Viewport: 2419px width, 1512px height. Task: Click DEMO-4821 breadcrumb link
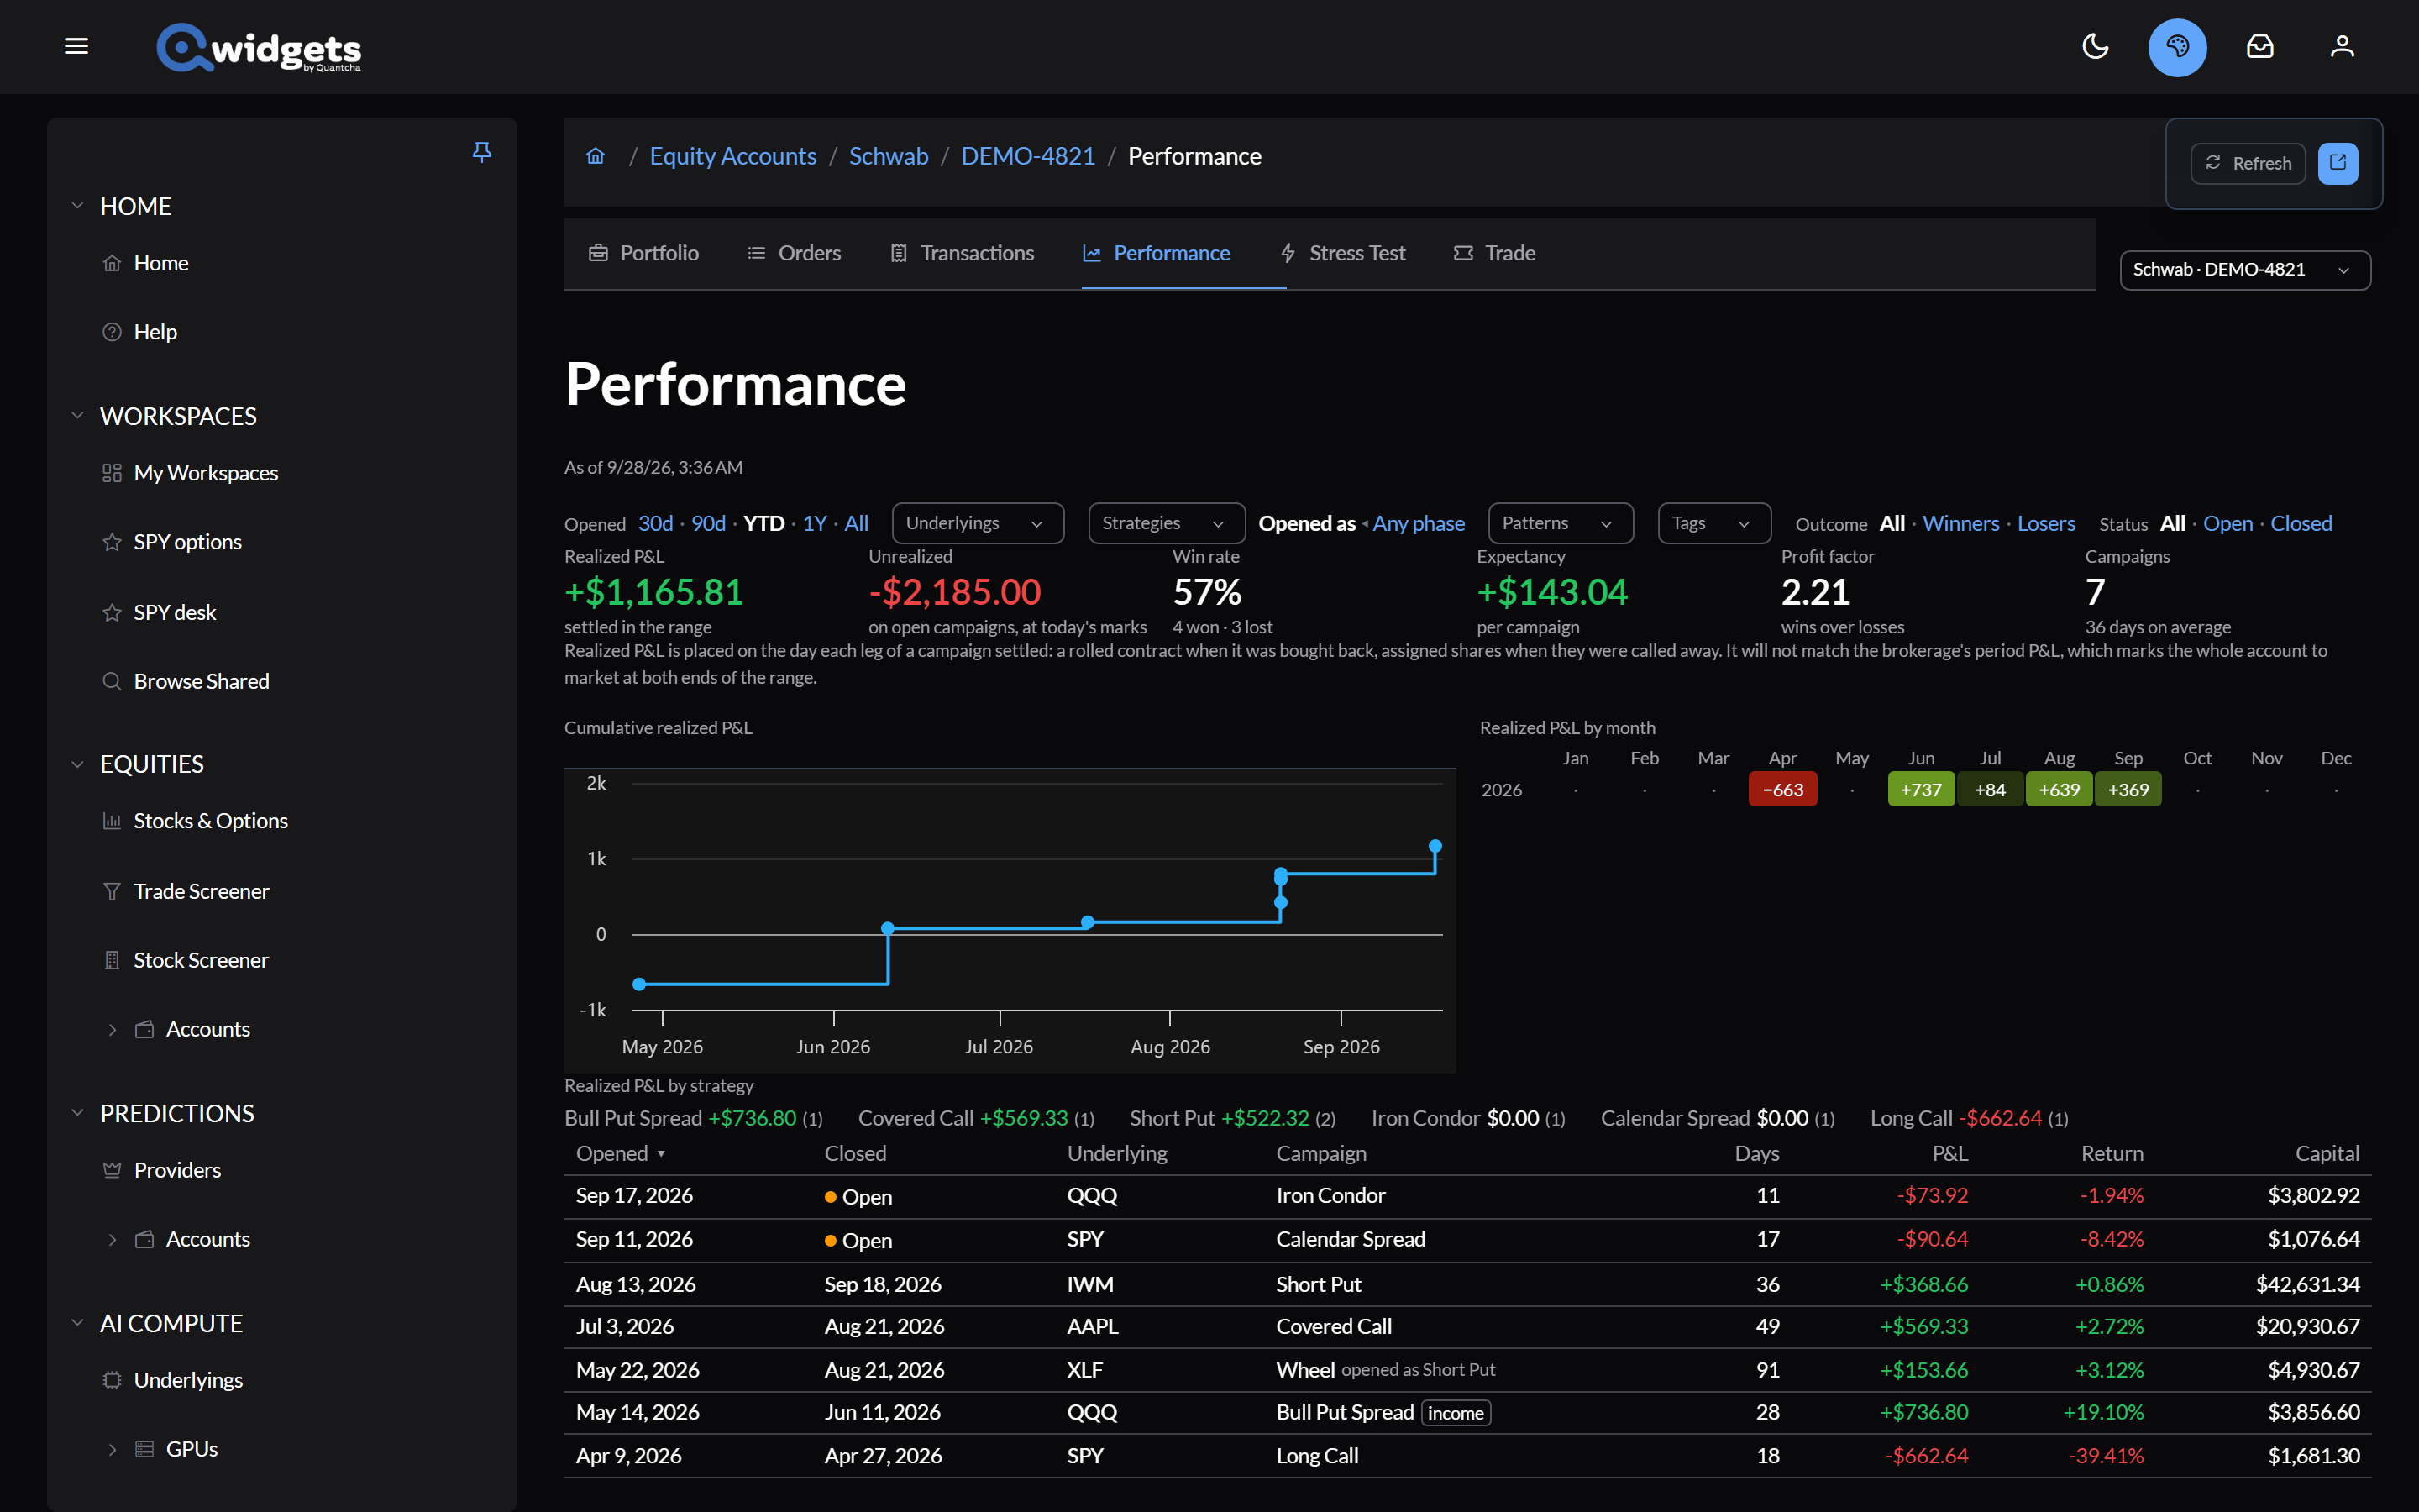pos(1027,156)
